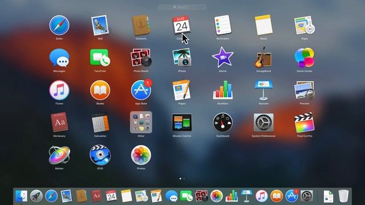Open Safari from the Dock
The image size is (365, 205).
pos(51,196)
